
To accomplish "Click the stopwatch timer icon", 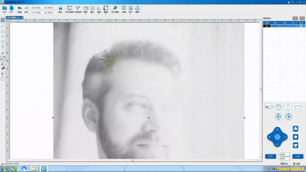I will tap(278, 107).
